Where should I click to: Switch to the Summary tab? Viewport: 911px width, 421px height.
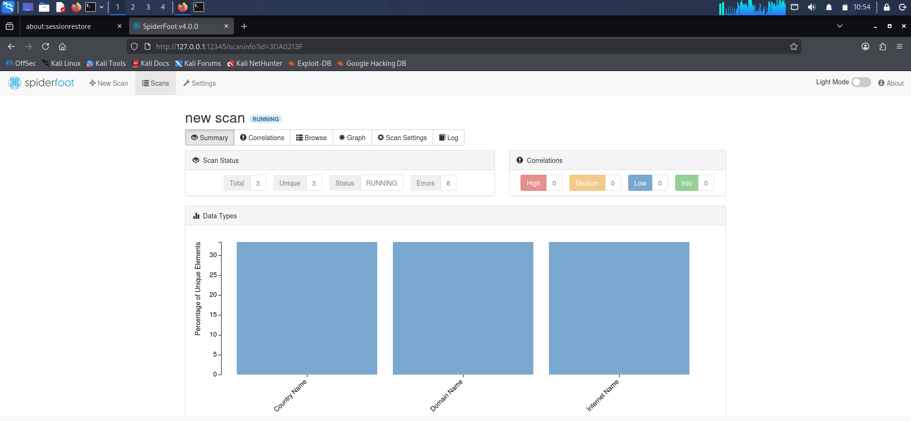tap(210, 138)
